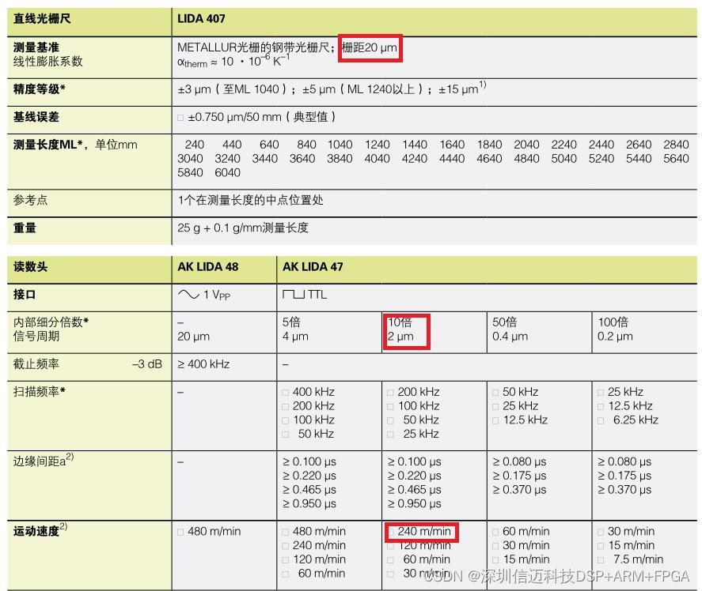Viewport: 702px width, 591px height.
Task: Click the 读数头 header label
Action: (30, 267)
